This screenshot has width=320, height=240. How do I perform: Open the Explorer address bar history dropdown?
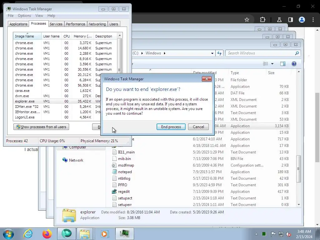pos(212,53)
